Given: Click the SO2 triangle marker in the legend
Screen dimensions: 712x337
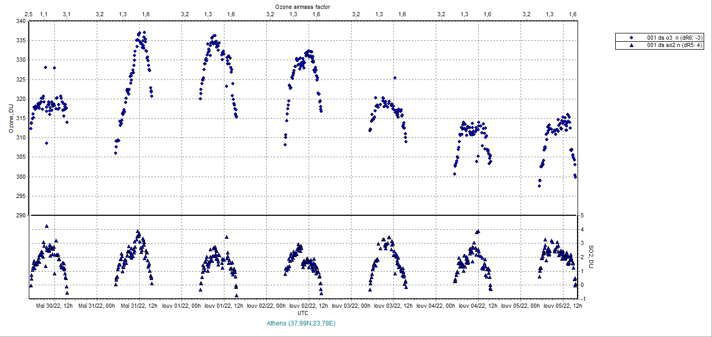Looking at the screenshot, I should 631,45.
